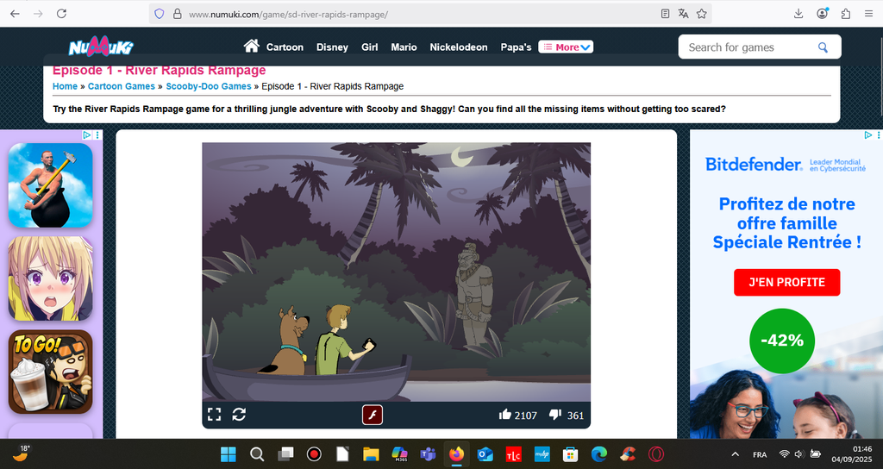Follow the Cartoon Games breadcrumb link
This screenshot has width=883, height=469.
coord(121,86)
